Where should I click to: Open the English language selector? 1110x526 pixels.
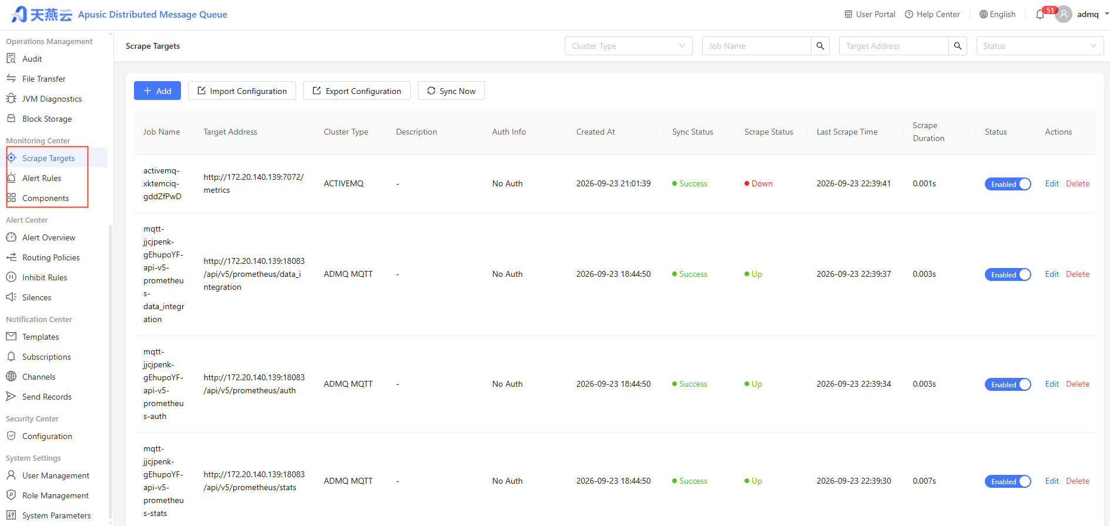pyautogui.click(x=997, y=14)
